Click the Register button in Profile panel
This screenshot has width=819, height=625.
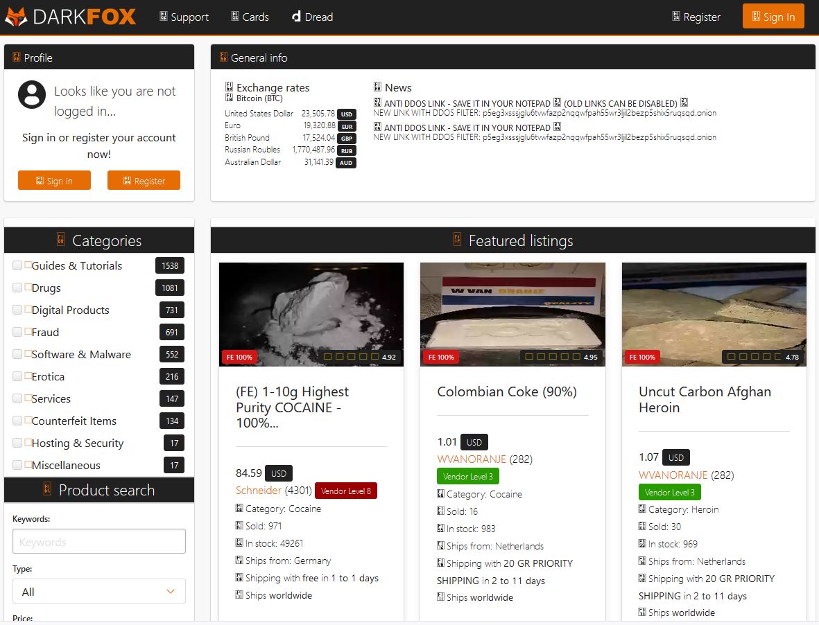144,180
